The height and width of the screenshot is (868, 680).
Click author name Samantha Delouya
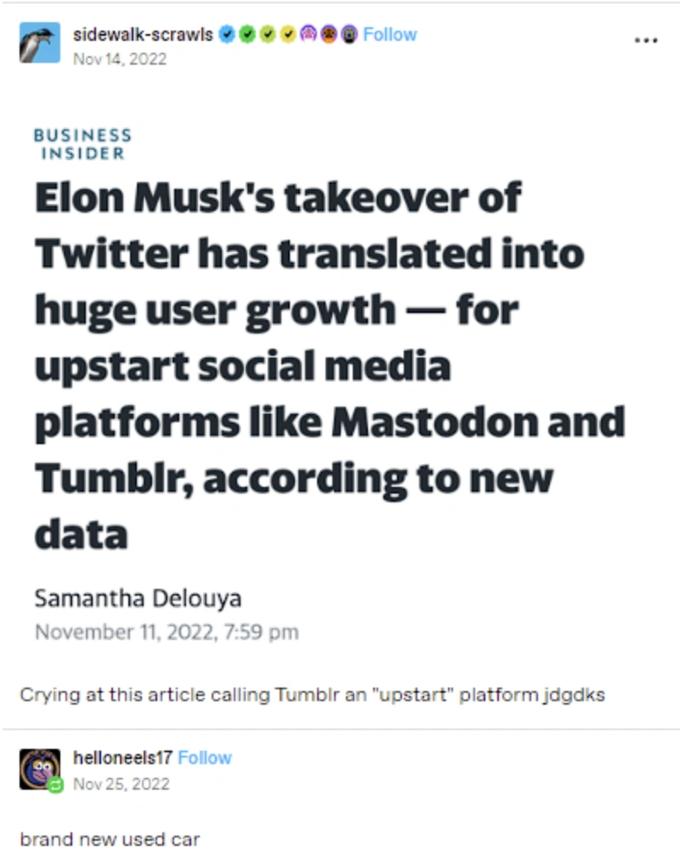tap(138, 598)
